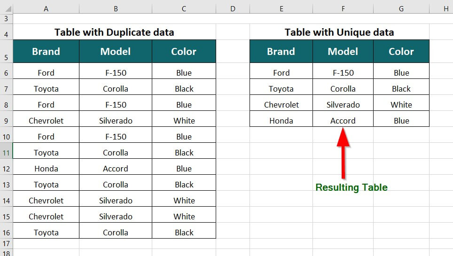Select the Silverado cell in row 9, column B
The height and width of the screenshot is (256, 453).
point(116,121)
